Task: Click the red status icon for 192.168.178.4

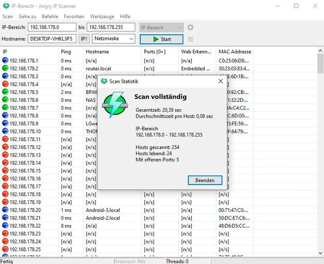Action: [x=5, y=84]
